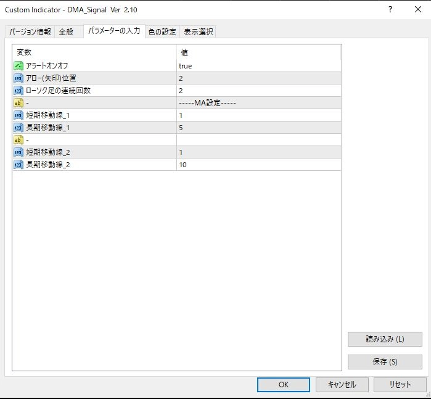The image size is (431, 399).
Task: Click the 123 icon beside アロー(矢印)位置
Action: tap(18, 78)
